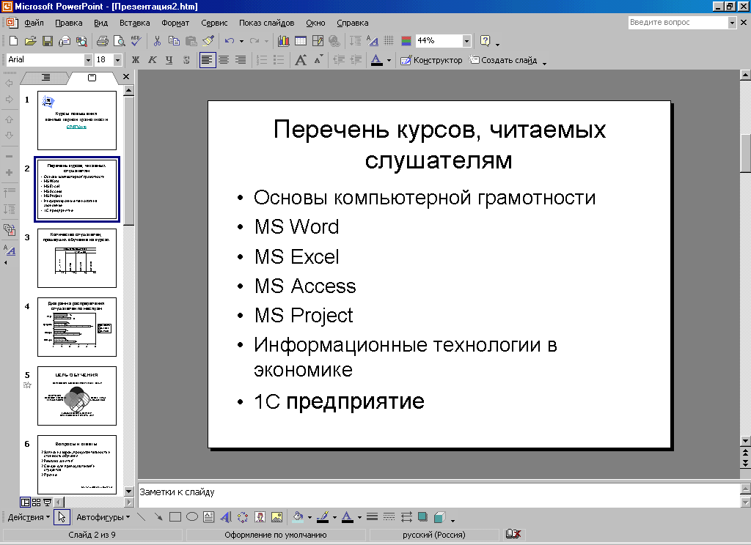This screenshot has height=545, width=751.
Task: Run the spelling check icon
Action: point(136,41)
